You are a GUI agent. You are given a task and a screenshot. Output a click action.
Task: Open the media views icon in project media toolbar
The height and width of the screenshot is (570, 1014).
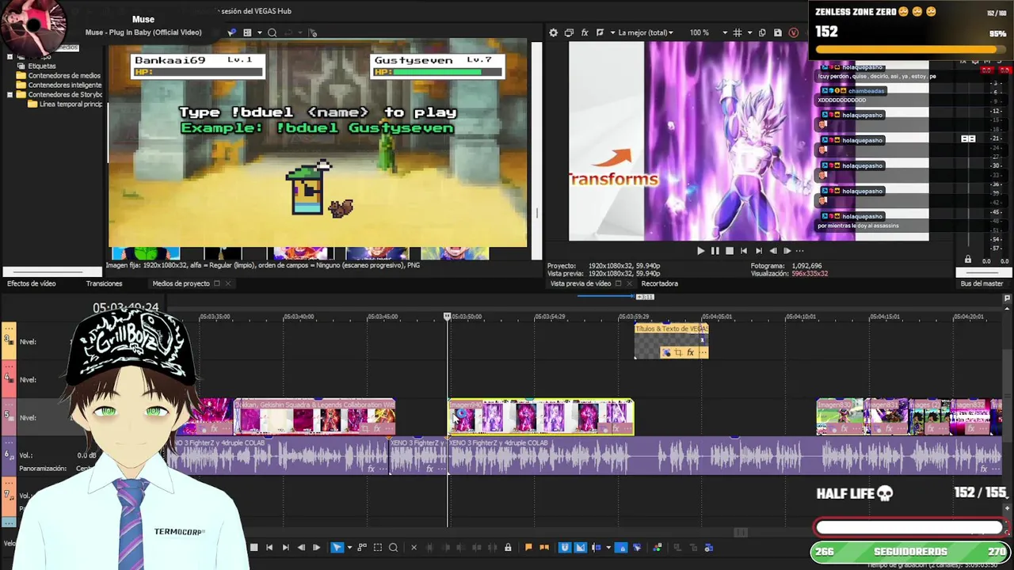tap(247, 32)
